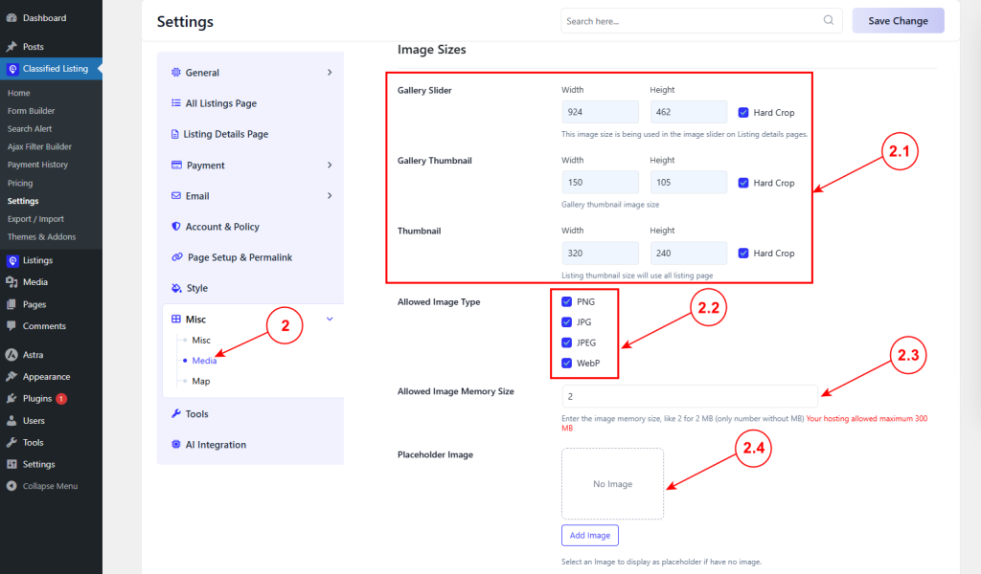Click the No Image placeholder box

[x=612, y=483]
